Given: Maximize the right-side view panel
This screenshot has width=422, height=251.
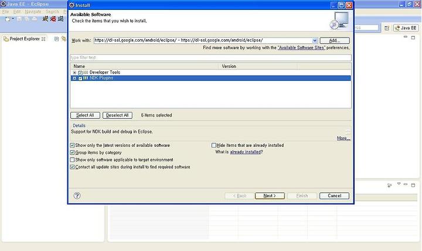Looking at the screenshot, I should [x=413, y=37].
